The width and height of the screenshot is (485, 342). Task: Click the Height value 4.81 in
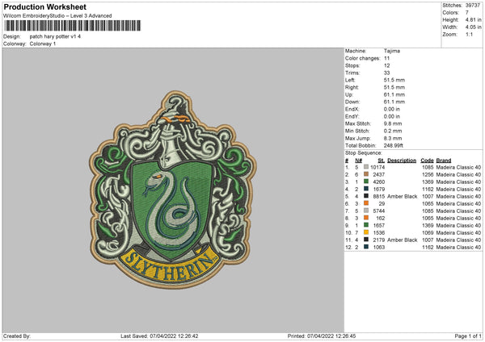[473, 19]
